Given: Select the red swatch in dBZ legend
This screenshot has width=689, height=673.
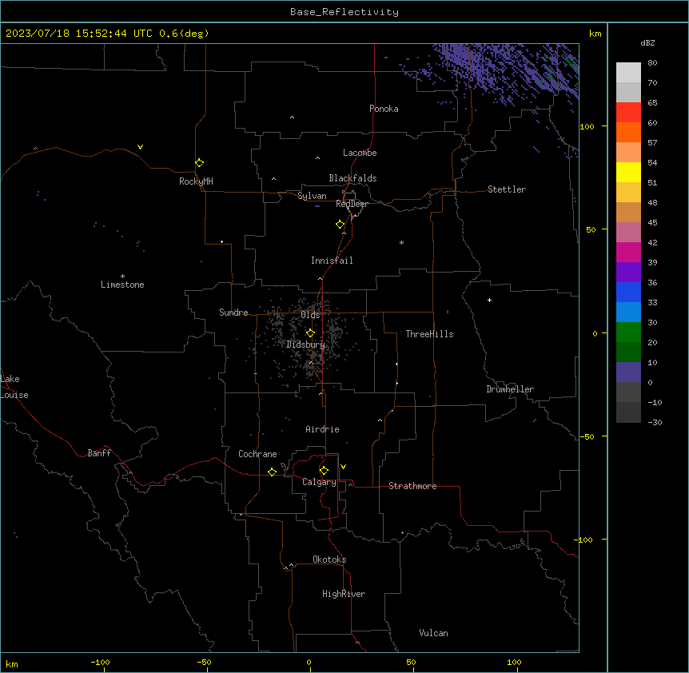Looking at the screenshot, I should [628, 112].
